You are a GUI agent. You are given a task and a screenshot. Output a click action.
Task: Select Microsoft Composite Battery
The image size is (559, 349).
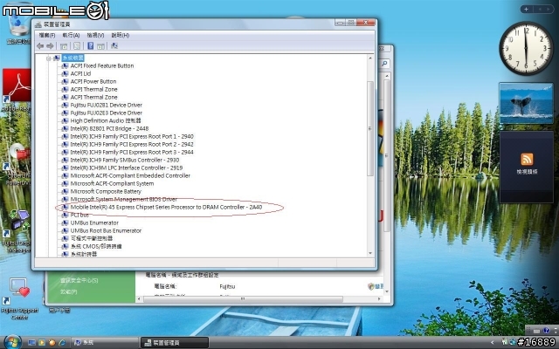(106, 191)
